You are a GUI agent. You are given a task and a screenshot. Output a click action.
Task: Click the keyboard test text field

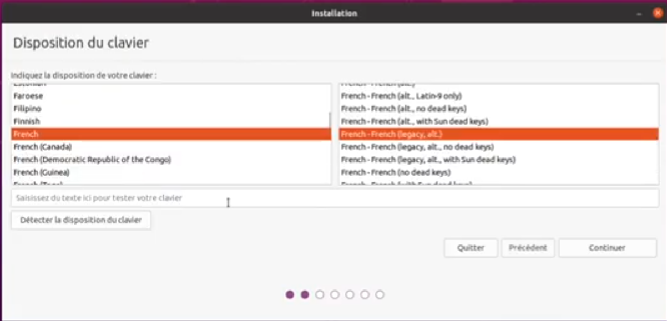tap(335, 198)
